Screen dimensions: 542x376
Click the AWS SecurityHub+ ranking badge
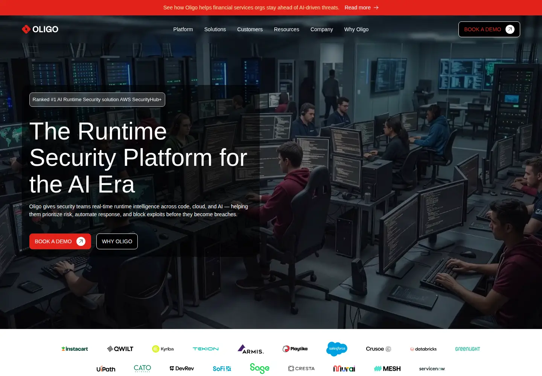(97, 100)
